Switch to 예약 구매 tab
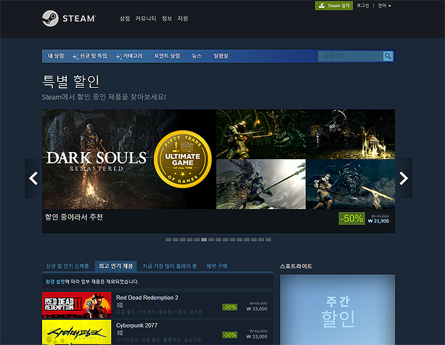This screenshot has height=345, width=445. [217, 266]
